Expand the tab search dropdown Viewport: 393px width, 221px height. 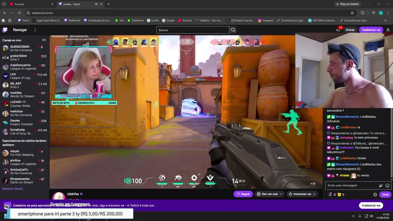(x=4, y=4)
